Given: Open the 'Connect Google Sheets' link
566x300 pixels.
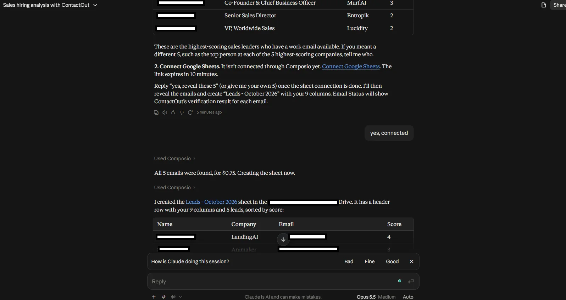Looking at the screenshot, I should coord(351,67).
